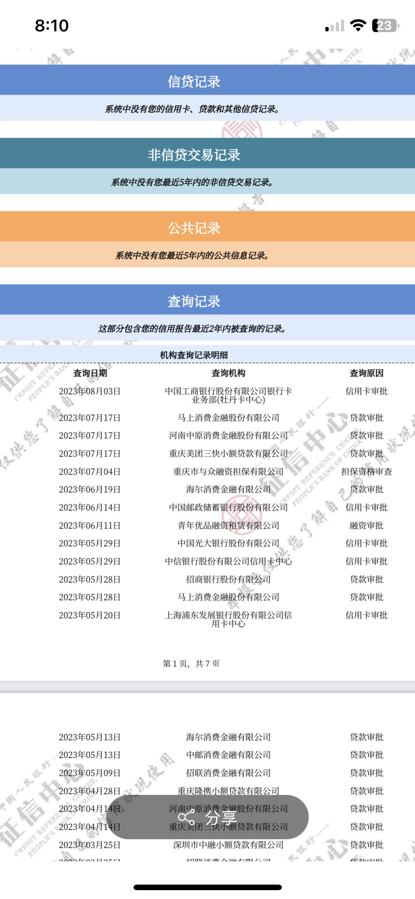Click 招商银行股份有限公司 institution name
Viewport: 415px width, 899px height.
coord(228,579)
